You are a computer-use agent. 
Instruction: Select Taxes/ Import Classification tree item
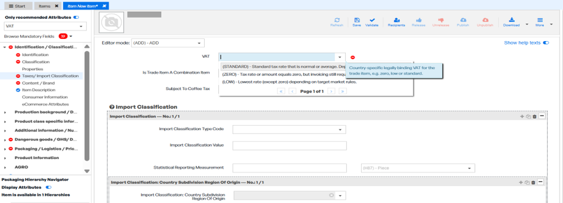[x=50, y=76]
